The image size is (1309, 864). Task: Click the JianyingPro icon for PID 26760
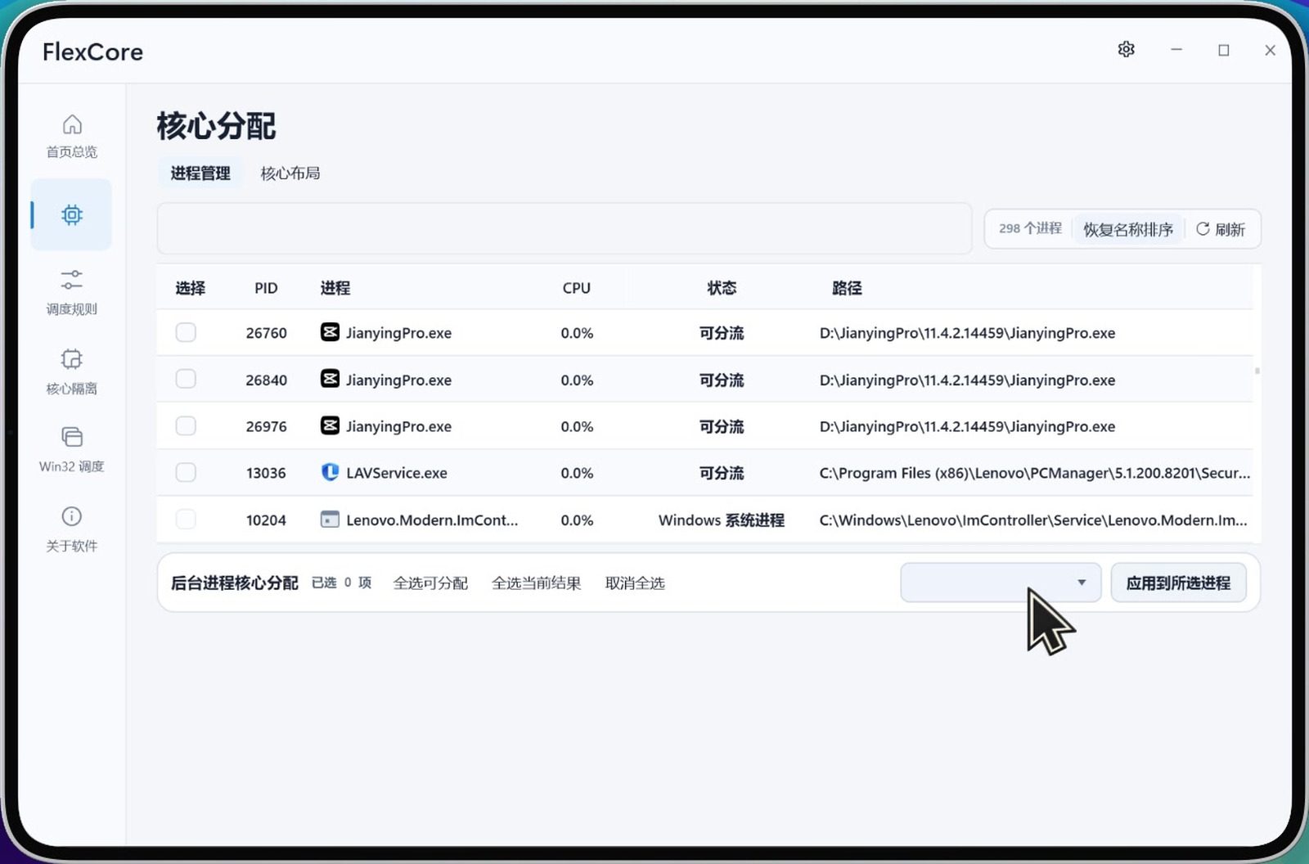click(330, 332)
